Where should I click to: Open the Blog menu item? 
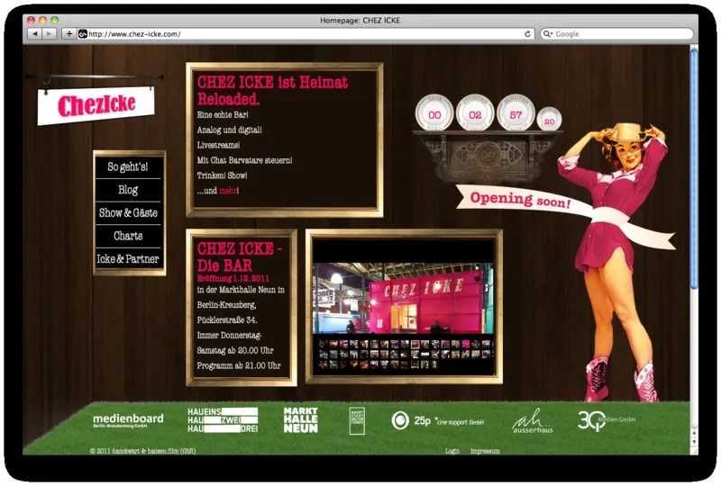pyautogui.click(x=128, y=190)
